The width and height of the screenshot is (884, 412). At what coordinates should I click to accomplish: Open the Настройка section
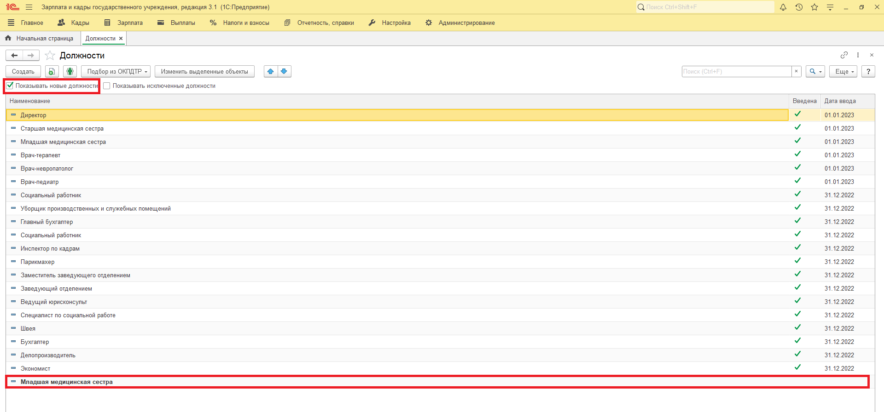pyautogui.click(x=390, y=23)
